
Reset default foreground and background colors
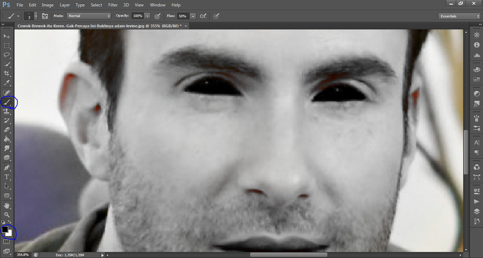4,222
